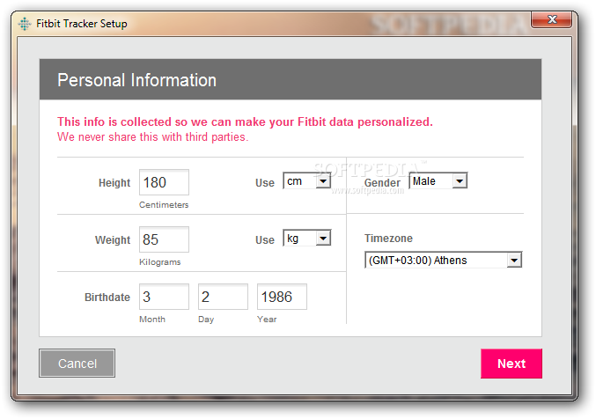The width and height of the screenshot is (596, 419).
Task: Click the Height label
Action: click(x=114, y=182)
